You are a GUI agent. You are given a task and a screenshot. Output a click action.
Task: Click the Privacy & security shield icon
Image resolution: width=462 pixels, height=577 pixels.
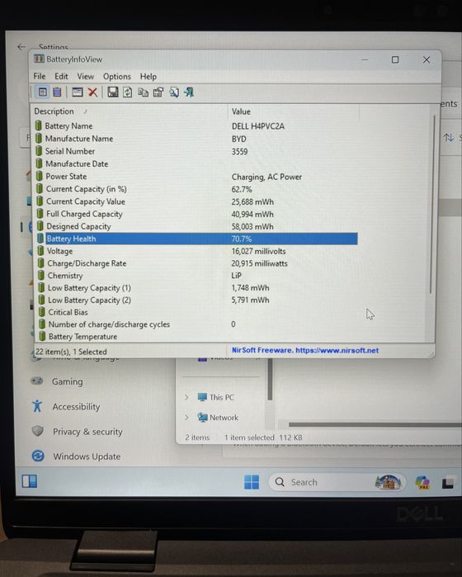coord(37,431)
